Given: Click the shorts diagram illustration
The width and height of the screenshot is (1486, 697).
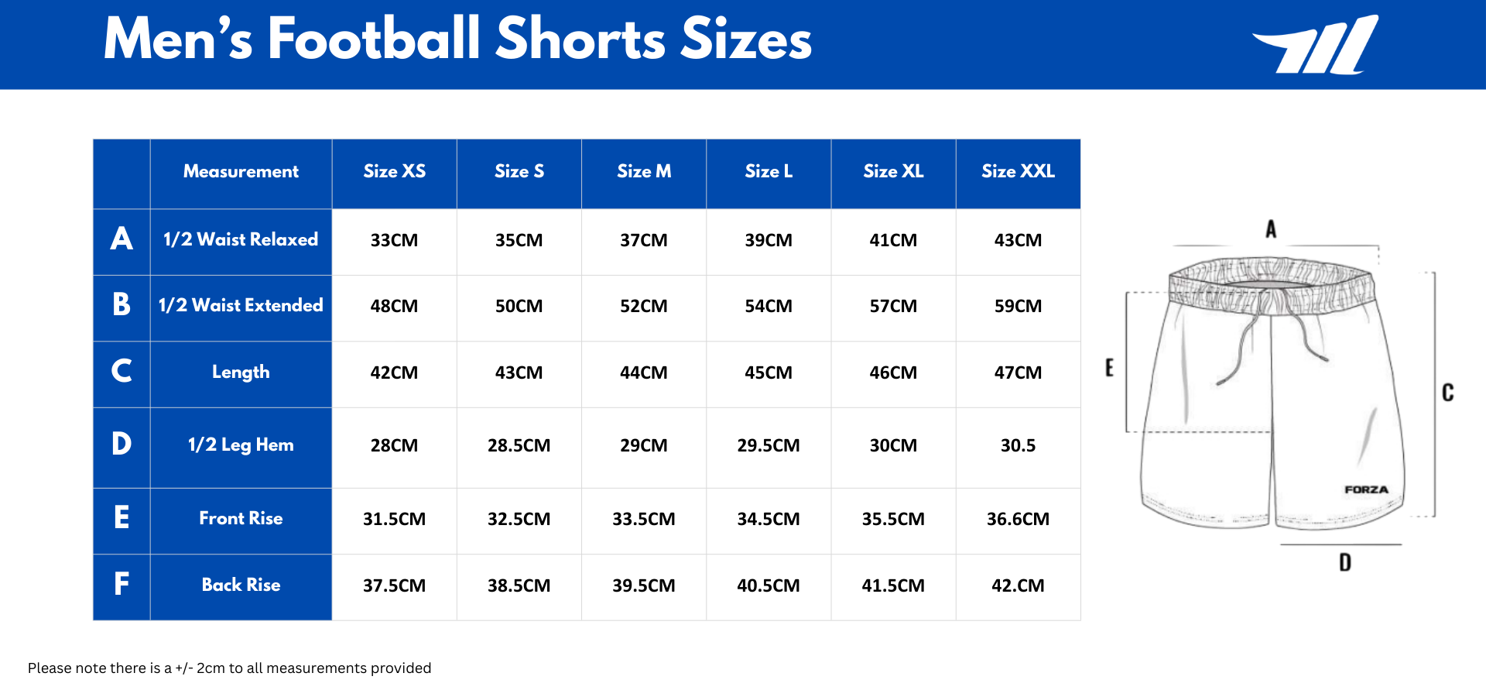Looking at the screenshot, I should (x=1272, y=395).
